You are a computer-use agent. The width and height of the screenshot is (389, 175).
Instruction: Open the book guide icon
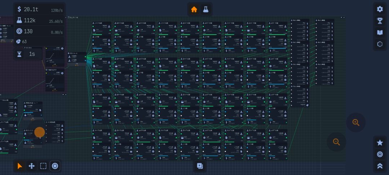pyautogui.click(x=380, y=32)
